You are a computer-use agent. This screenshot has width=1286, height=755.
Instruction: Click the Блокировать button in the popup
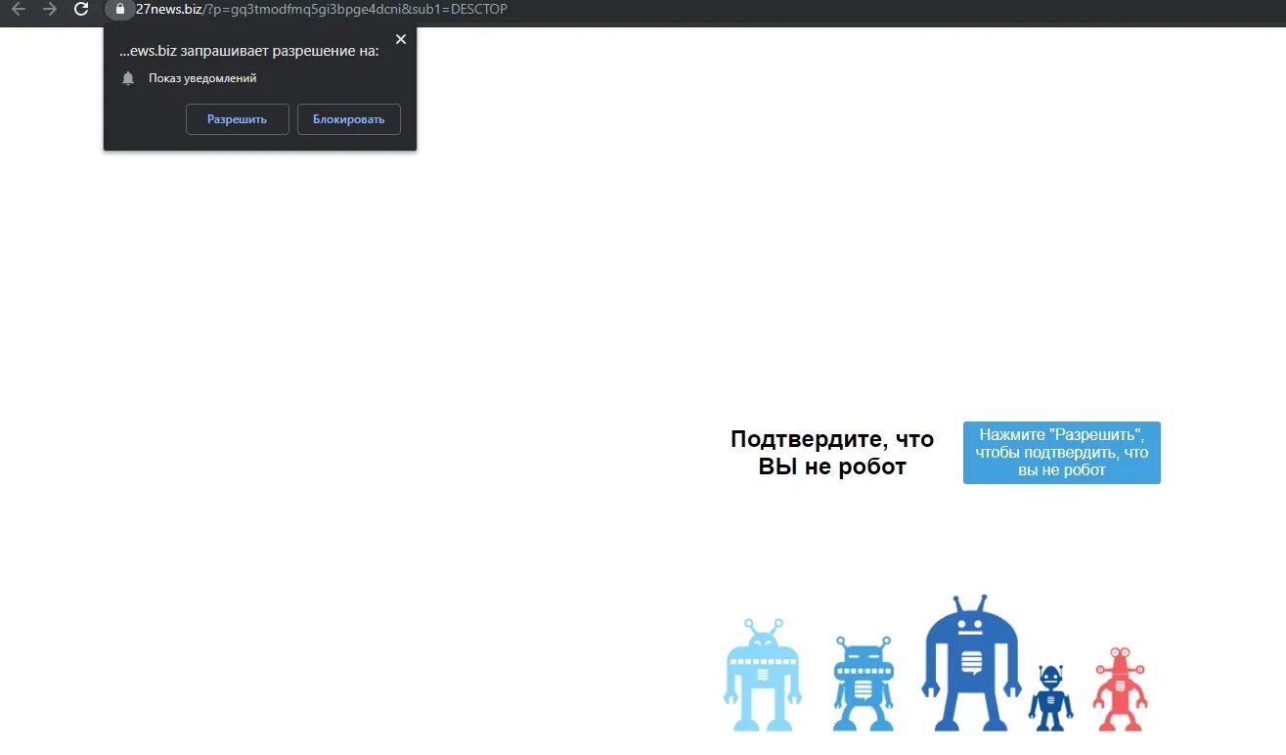pyautogui.click(x=349, y=119)
